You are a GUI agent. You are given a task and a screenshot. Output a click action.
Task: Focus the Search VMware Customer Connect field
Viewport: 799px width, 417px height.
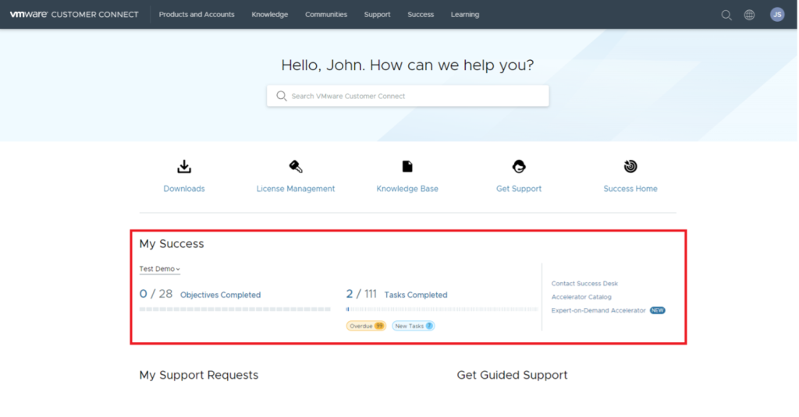coord(407,96)
